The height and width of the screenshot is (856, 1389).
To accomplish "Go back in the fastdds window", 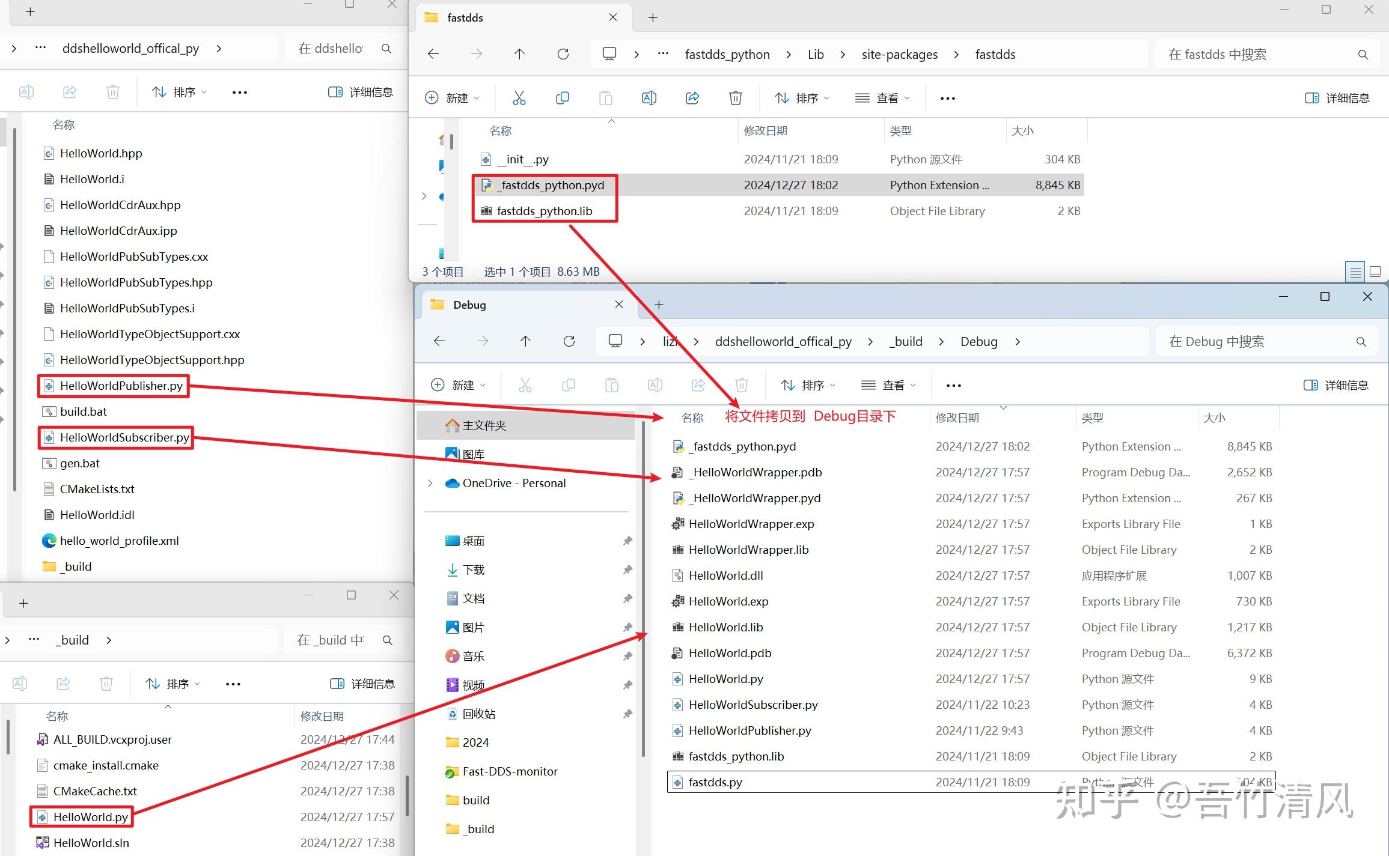I will (x=433, y=54).
